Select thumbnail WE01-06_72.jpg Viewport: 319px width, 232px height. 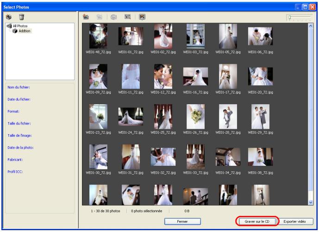click(x=260, y=36)
